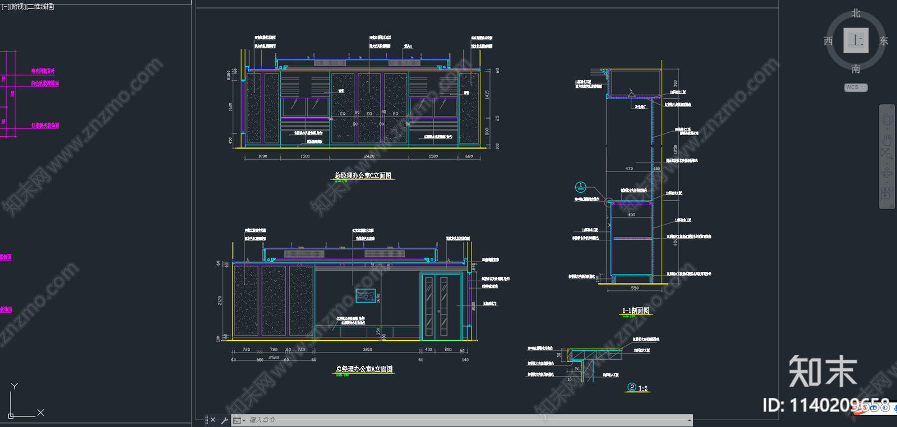The image size is (897, 427).
Task: Choose the 西 direction on ViewCube
Action: click(828, 41)
